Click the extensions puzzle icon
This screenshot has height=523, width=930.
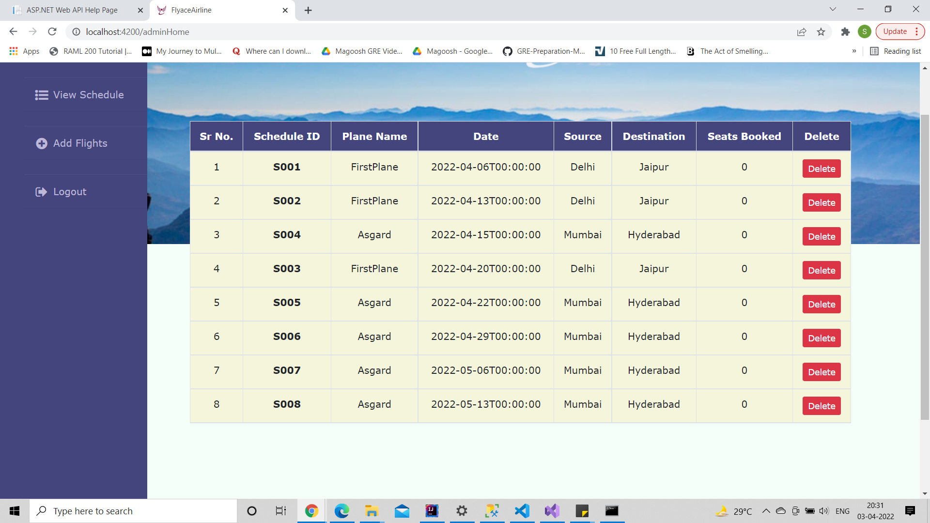point(845,31)
